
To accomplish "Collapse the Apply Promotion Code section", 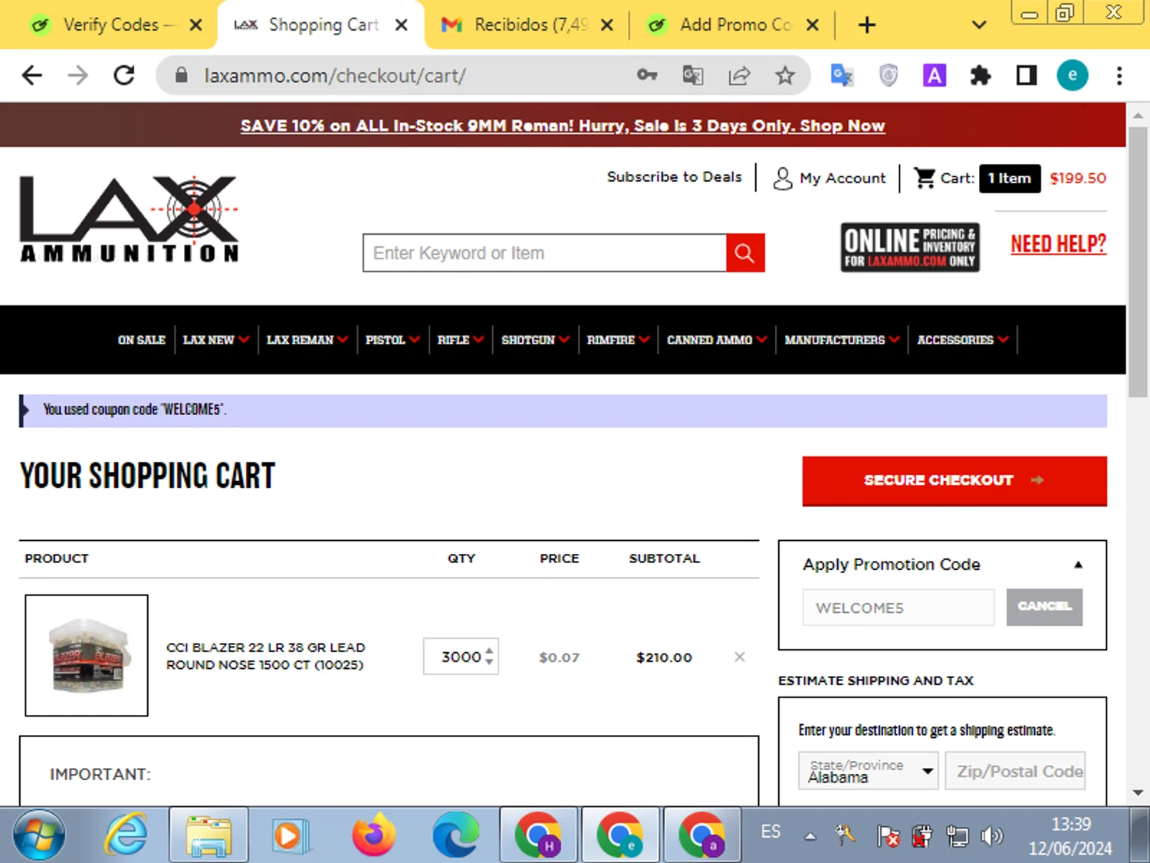I will (x=1078, y=565).
